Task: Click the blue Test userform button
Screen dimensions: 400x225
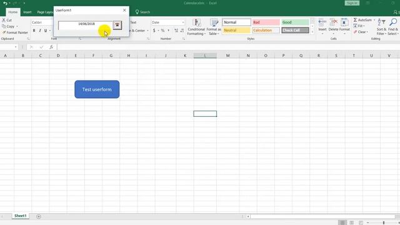Action: click(97, 89)
